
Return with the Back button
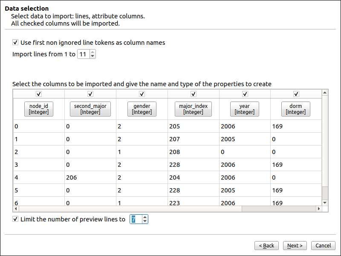pyautogui.click(x=267, y=246)
